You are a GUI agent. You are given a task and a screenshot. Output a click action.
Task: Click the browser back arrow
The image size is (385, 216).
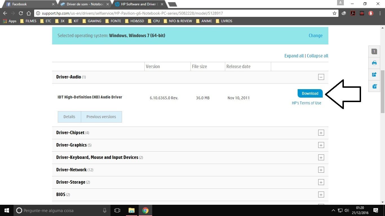click(x=5, y=13)
